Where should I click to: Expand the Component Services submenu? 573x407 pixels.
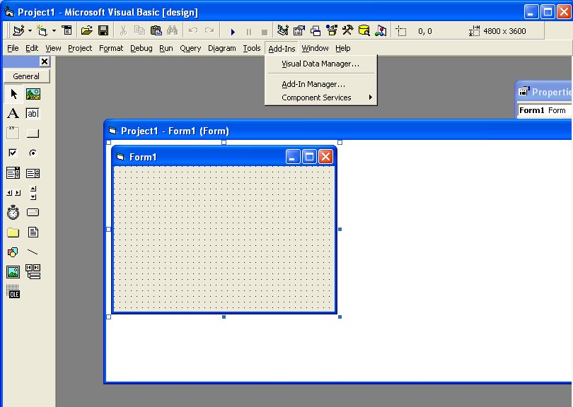click(320, 98)
